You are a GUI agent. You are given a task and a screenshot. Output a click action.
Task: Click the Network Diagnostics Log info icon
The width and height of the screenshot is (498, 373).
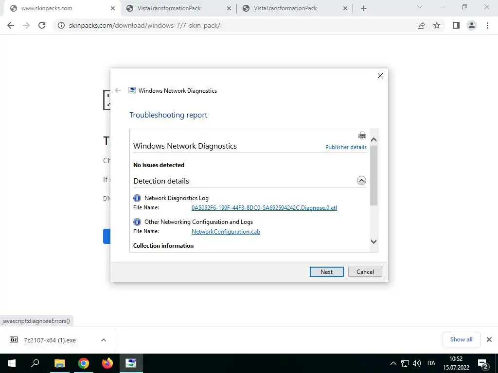pos(137,198)
